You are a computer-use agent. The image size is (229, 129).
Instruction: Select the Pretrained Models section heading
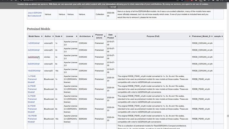pyautogui.click(x=39, y=29)
